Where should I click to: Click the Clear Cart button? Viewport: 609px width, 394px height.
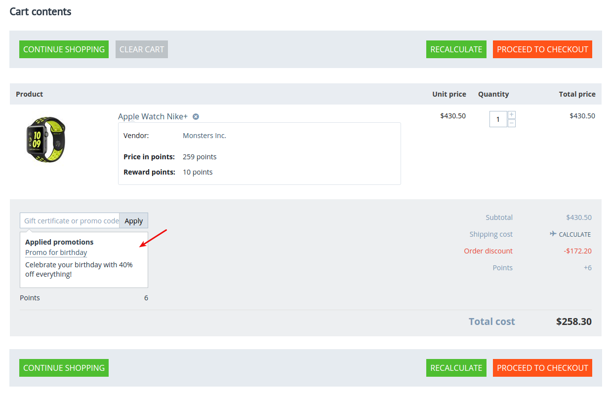click(142, 49)
